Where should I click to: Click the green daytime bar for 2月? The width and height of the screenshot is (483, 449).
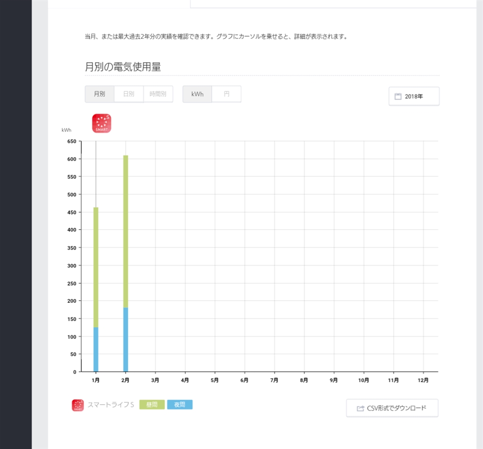125,232
